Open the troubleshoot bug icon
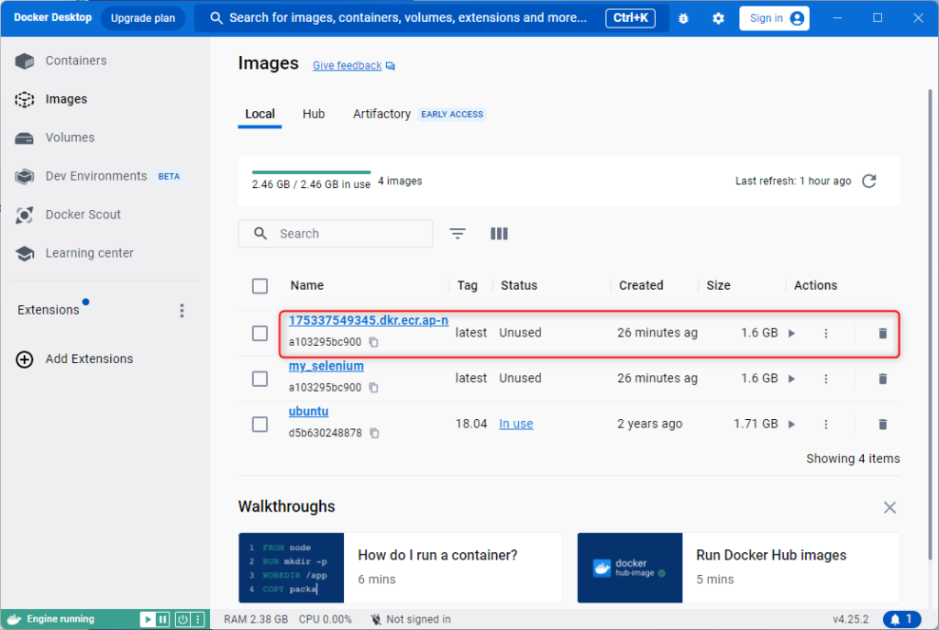939x630 pixels. coord(683,18)
